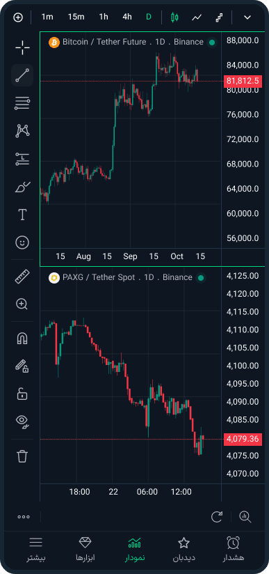Select the crosshair cursor tool
The image size is (269, 574).
[22, 47]
